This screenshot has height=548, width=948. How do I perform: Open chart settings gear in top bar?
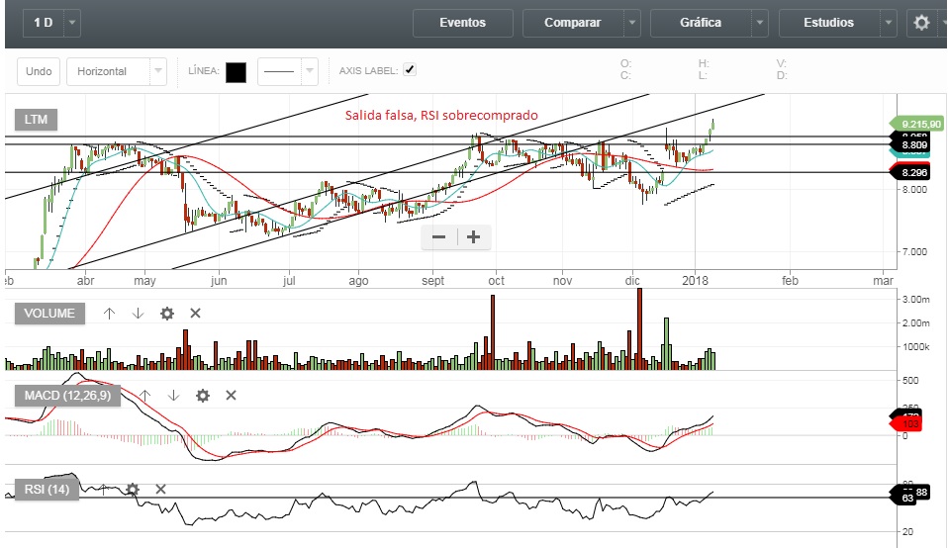921,23
